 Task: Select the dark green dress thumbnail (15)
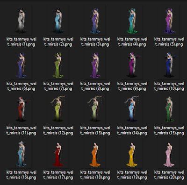click(169, 109)
